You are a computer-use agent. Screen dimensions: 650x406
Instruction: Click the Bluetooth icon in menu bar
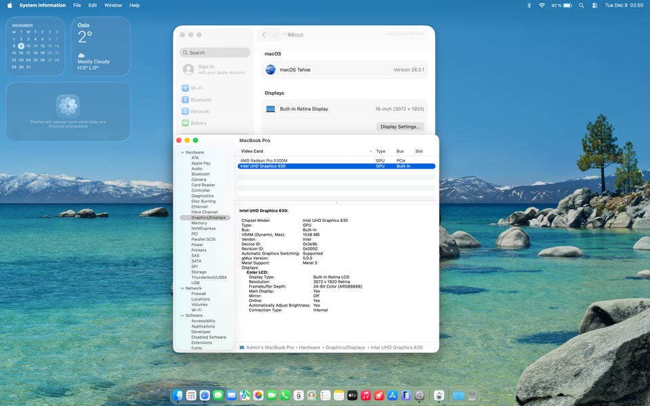(529, 5)
